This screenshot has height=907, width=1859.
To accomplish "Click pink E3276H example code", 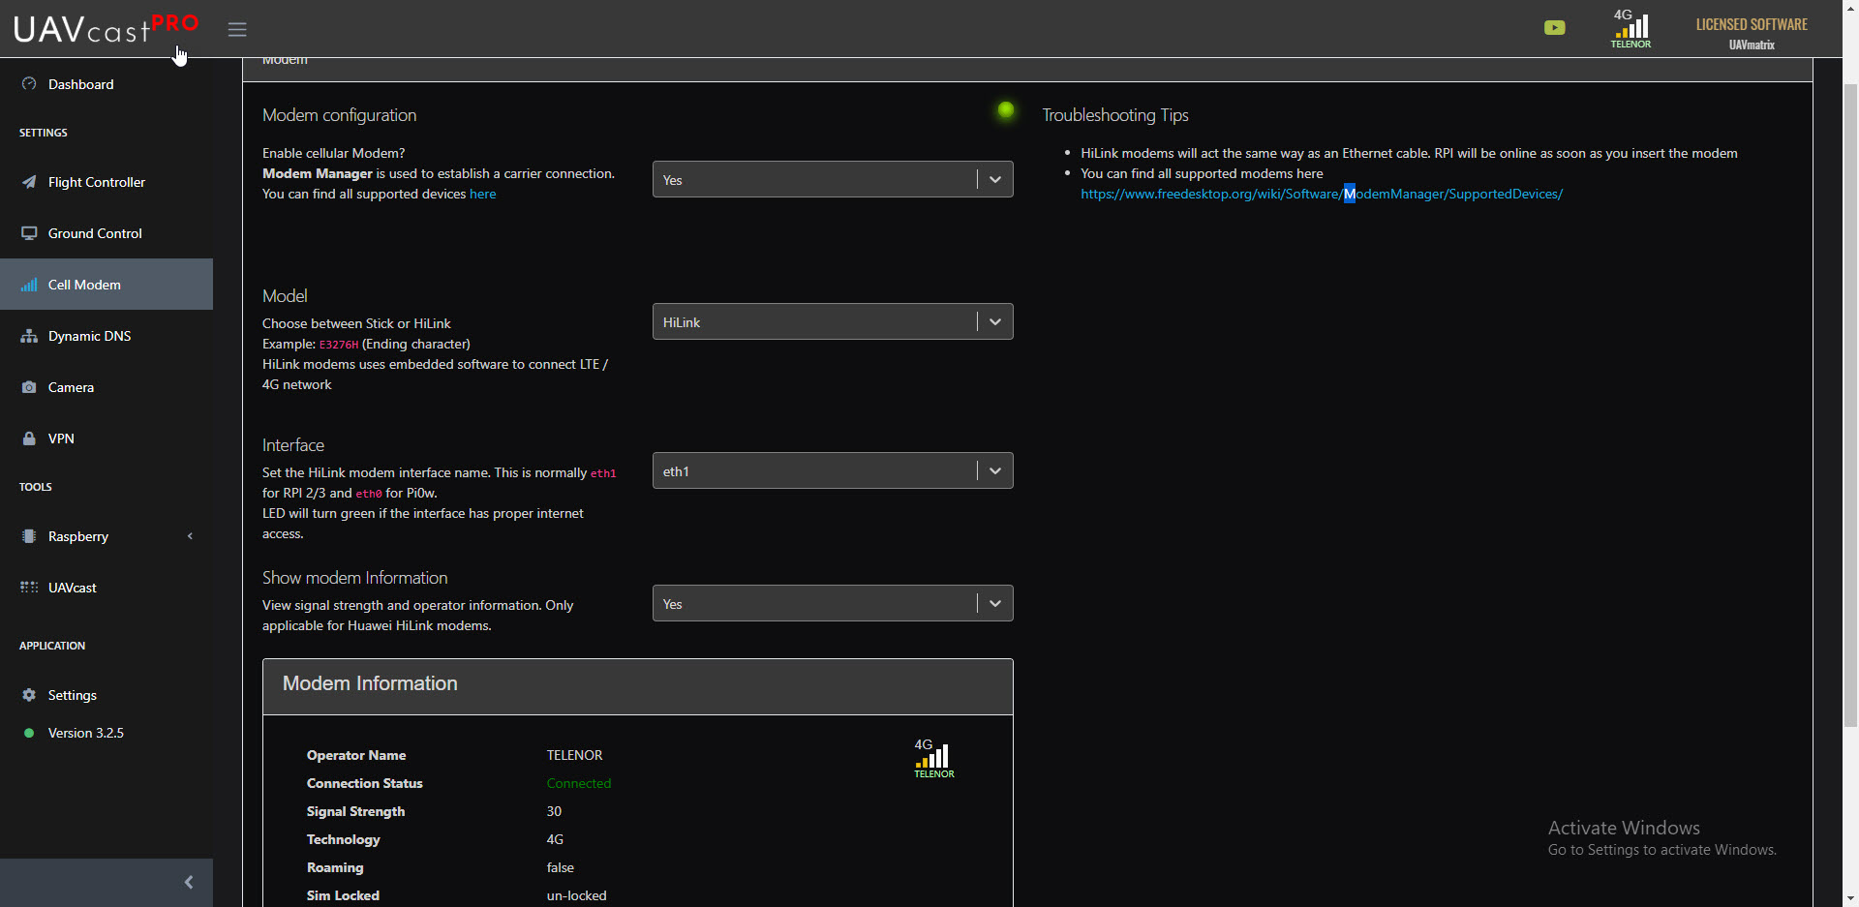I will pos(339,345).
